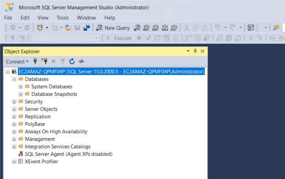The height and width of the screenshot is (179, 285).
Task: Open the File menu
Action: (8, 17)
